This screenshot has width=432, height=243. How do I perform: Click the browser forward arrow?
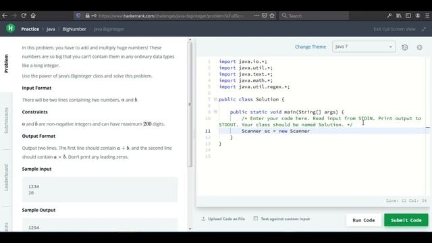14,16
